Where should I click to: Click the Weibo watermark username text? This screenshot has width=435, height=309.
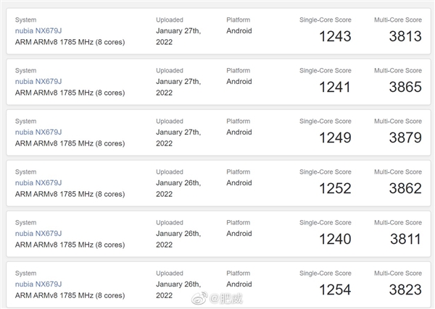[x=226, y=298]
